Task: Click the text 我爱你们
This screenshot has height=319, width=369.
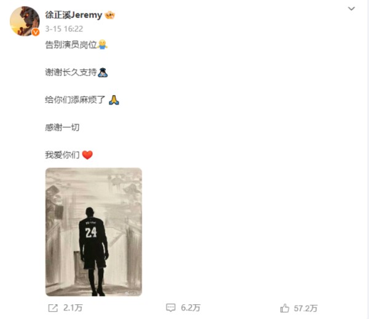Action: point(62,155)
